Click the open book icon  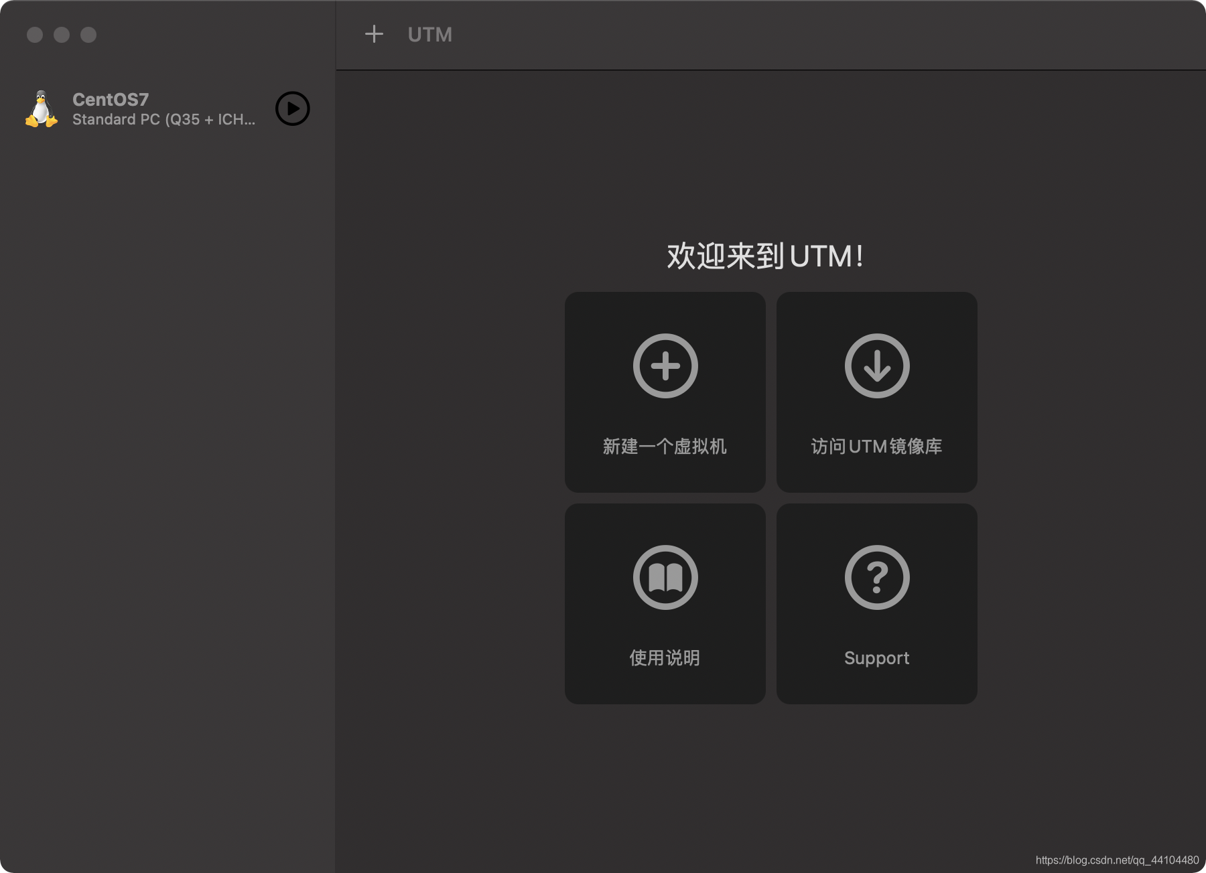(665, 577)
